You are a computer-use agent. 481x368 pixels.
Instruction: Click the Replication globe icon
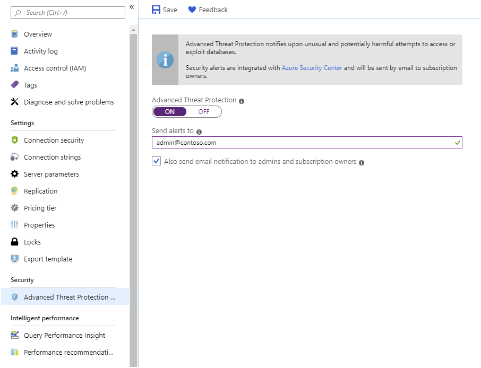[14, 190]
